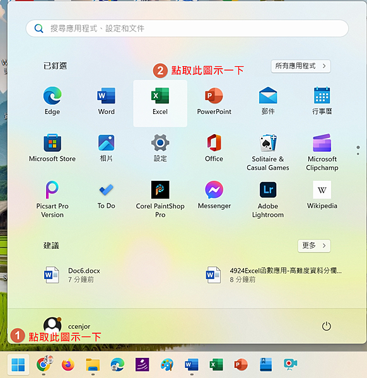367x378 pixels.
Task: Open recent file Doc6.docx
Action: (x=73, y=275)
